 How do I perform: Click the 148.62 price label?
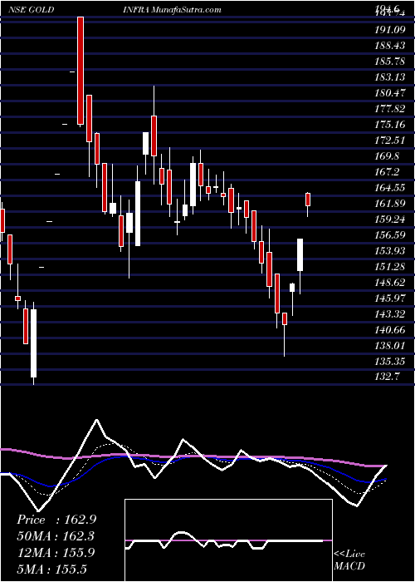coord(389,283)
